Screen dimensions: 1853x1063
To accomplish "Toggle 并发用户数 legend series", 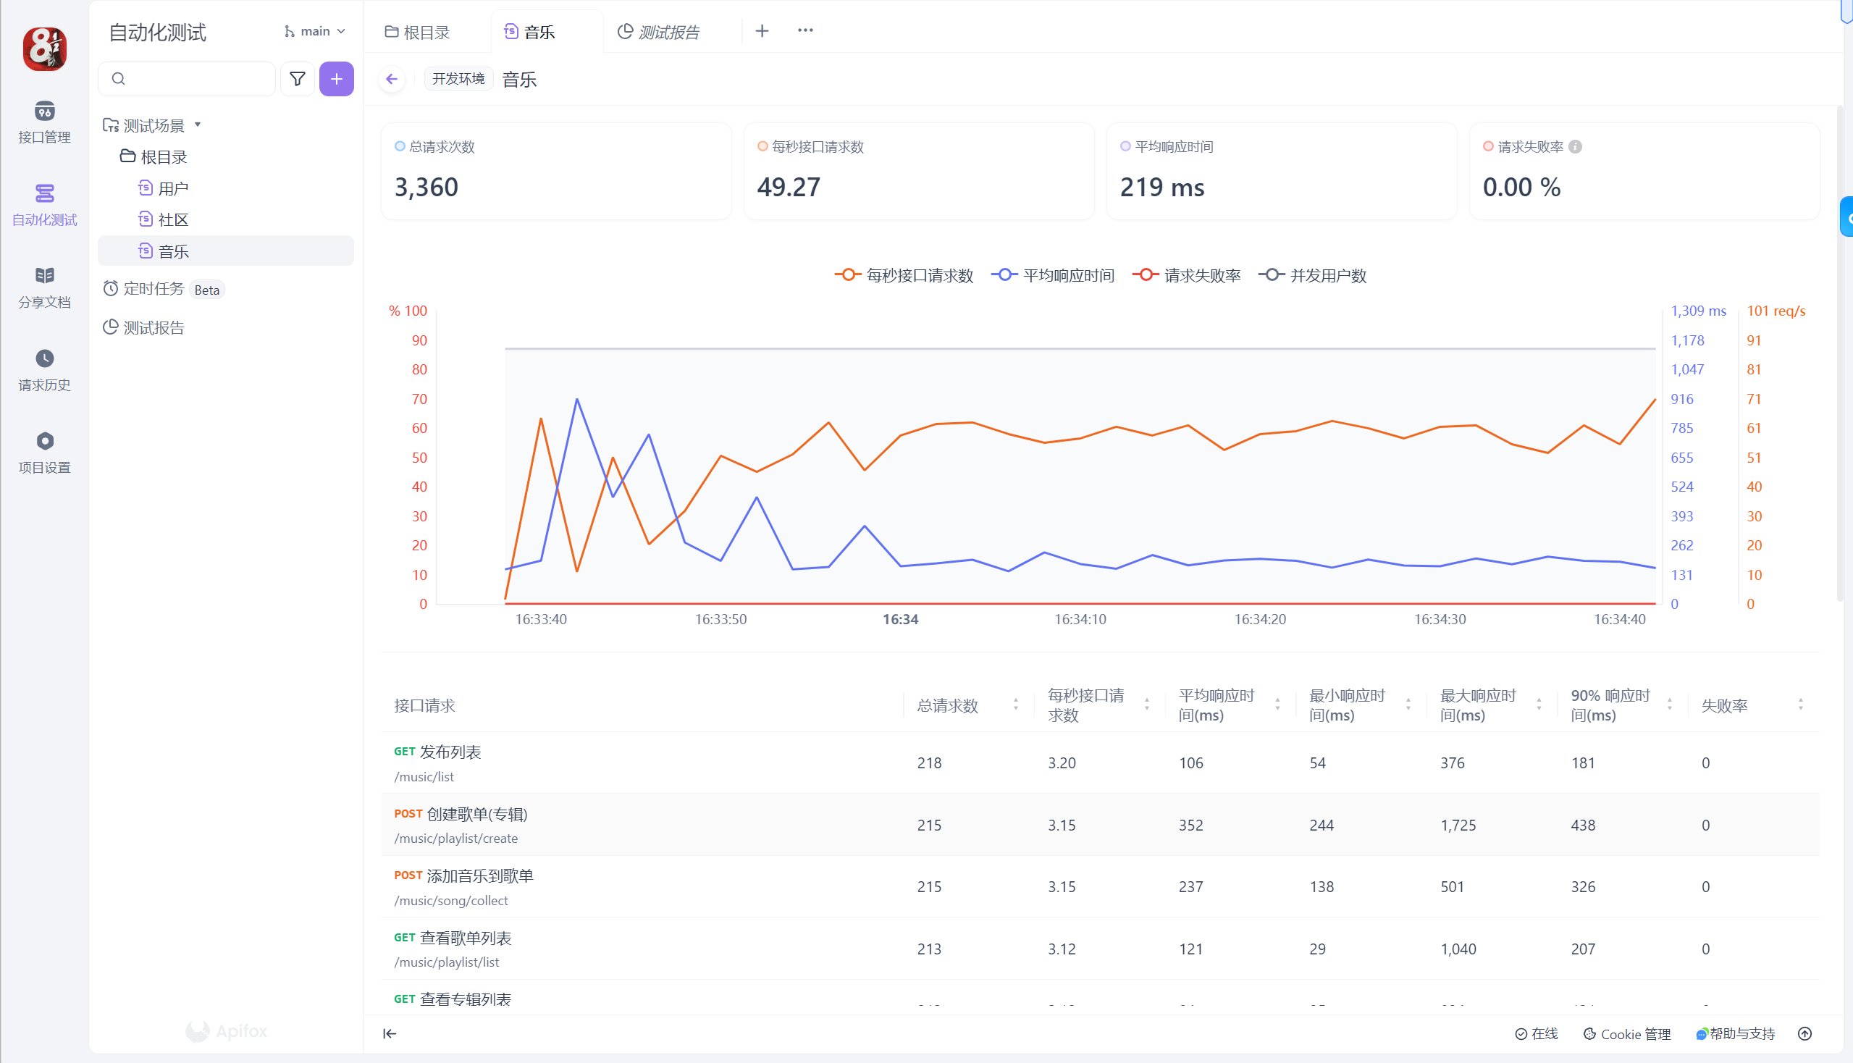I will coord(1312,275).
